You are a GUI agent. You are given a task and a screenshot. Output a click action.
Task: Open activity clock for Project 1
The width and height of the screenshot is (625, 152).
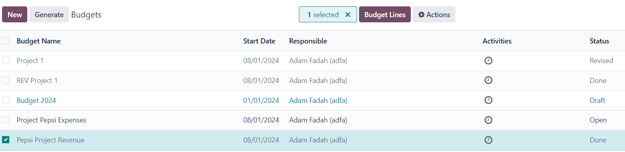[488, 61]
